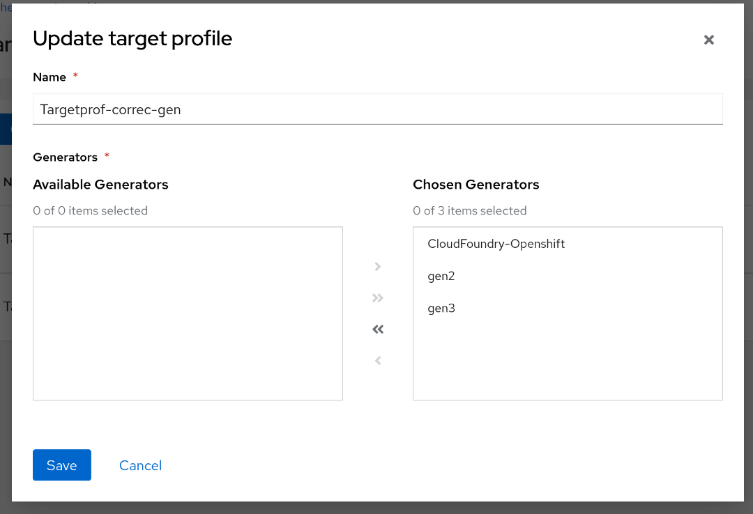Select CloudFoundry-Openshift in Chosen Generators
This screenshot has height=514, width=753.
tap(496, 244)
